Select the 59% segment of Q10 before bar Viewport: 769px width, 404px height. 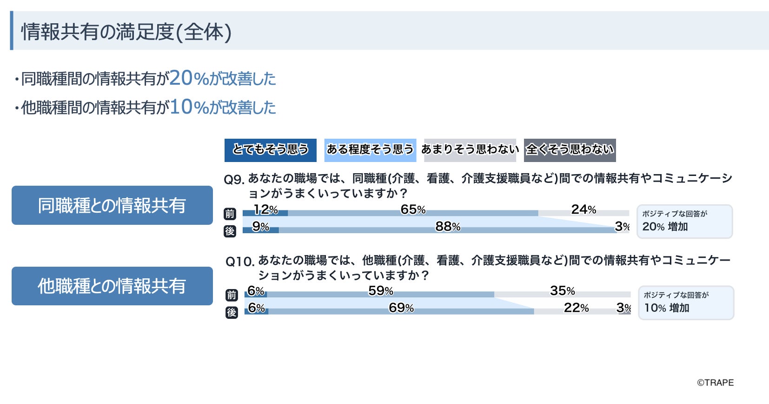(380, 294)
